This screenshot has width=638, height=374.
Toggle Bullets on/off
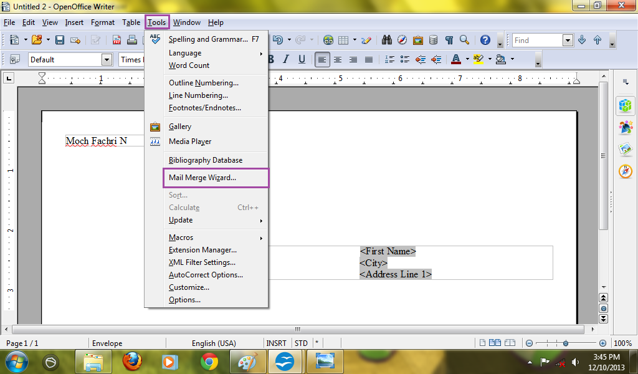tap(405, 59)
